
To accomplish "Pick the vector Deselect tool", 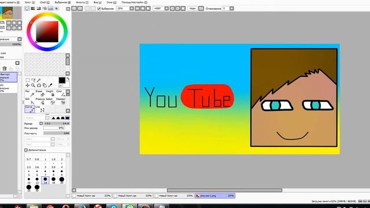I will [x=61, y=101].
